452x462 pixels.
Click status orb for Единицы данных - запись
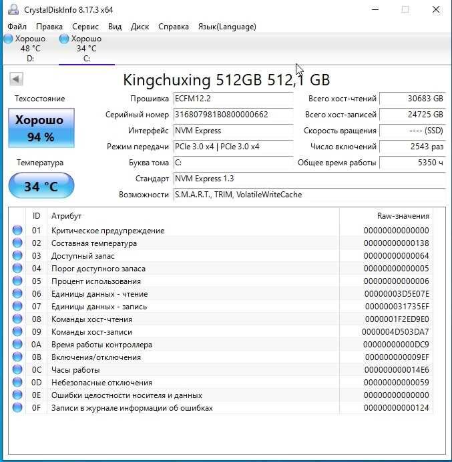click(17, 306)
